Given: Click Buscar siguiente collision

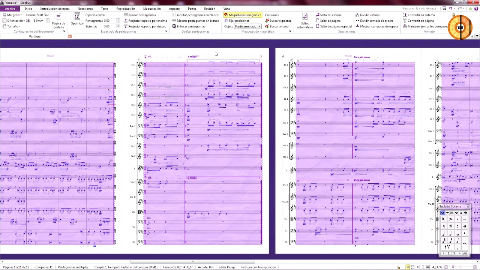Looking at the screenshot, I should [278, 21].
